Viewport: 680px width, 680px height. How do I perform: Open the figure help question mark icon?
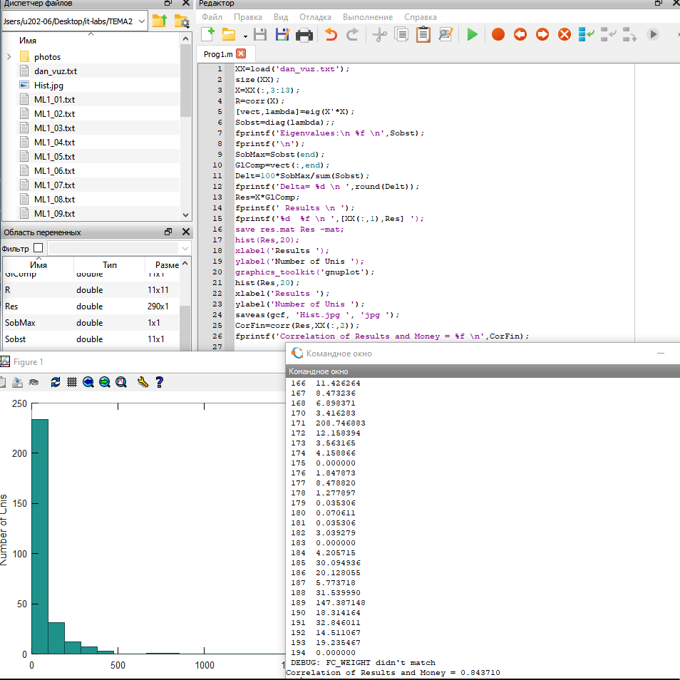pos(160,382)
